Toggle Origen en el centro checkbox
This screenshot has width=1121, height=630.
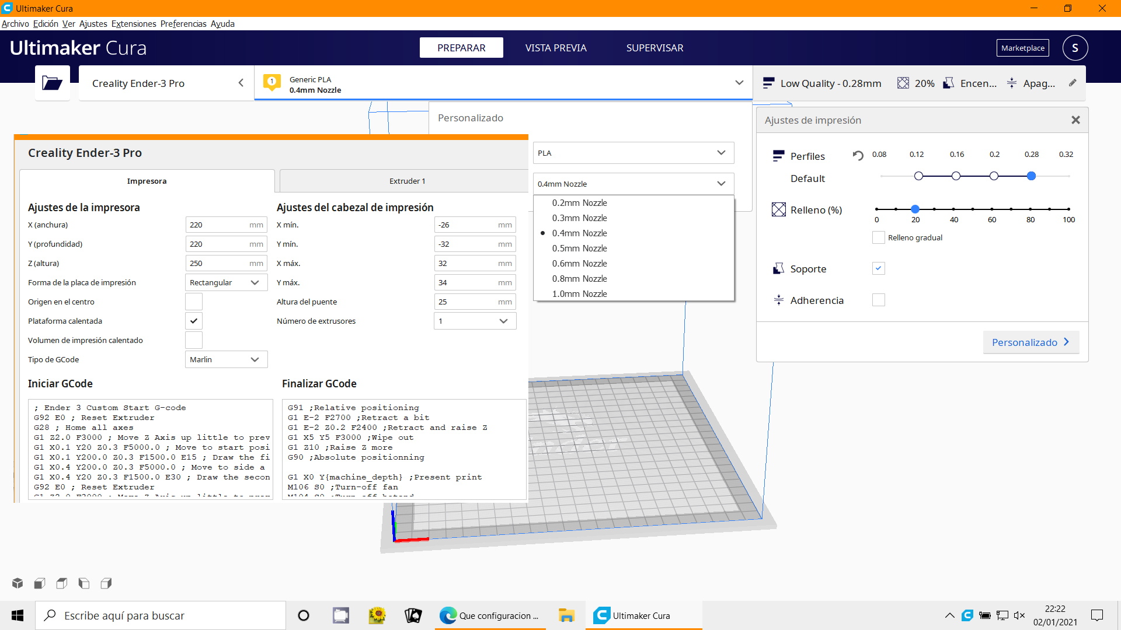194,302
